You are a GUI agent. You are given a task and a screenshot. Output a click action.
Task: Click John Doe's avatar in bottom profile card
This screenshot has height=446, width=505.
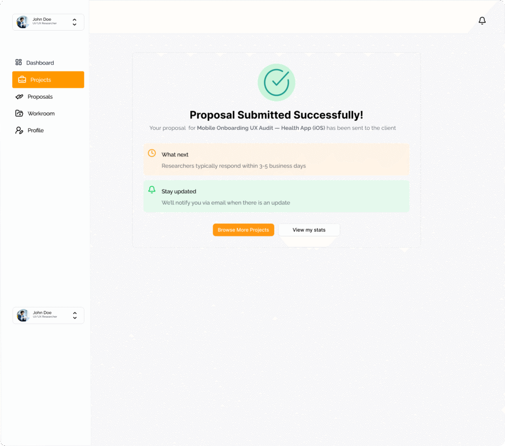pyautogui.click(x=23, y=315)
